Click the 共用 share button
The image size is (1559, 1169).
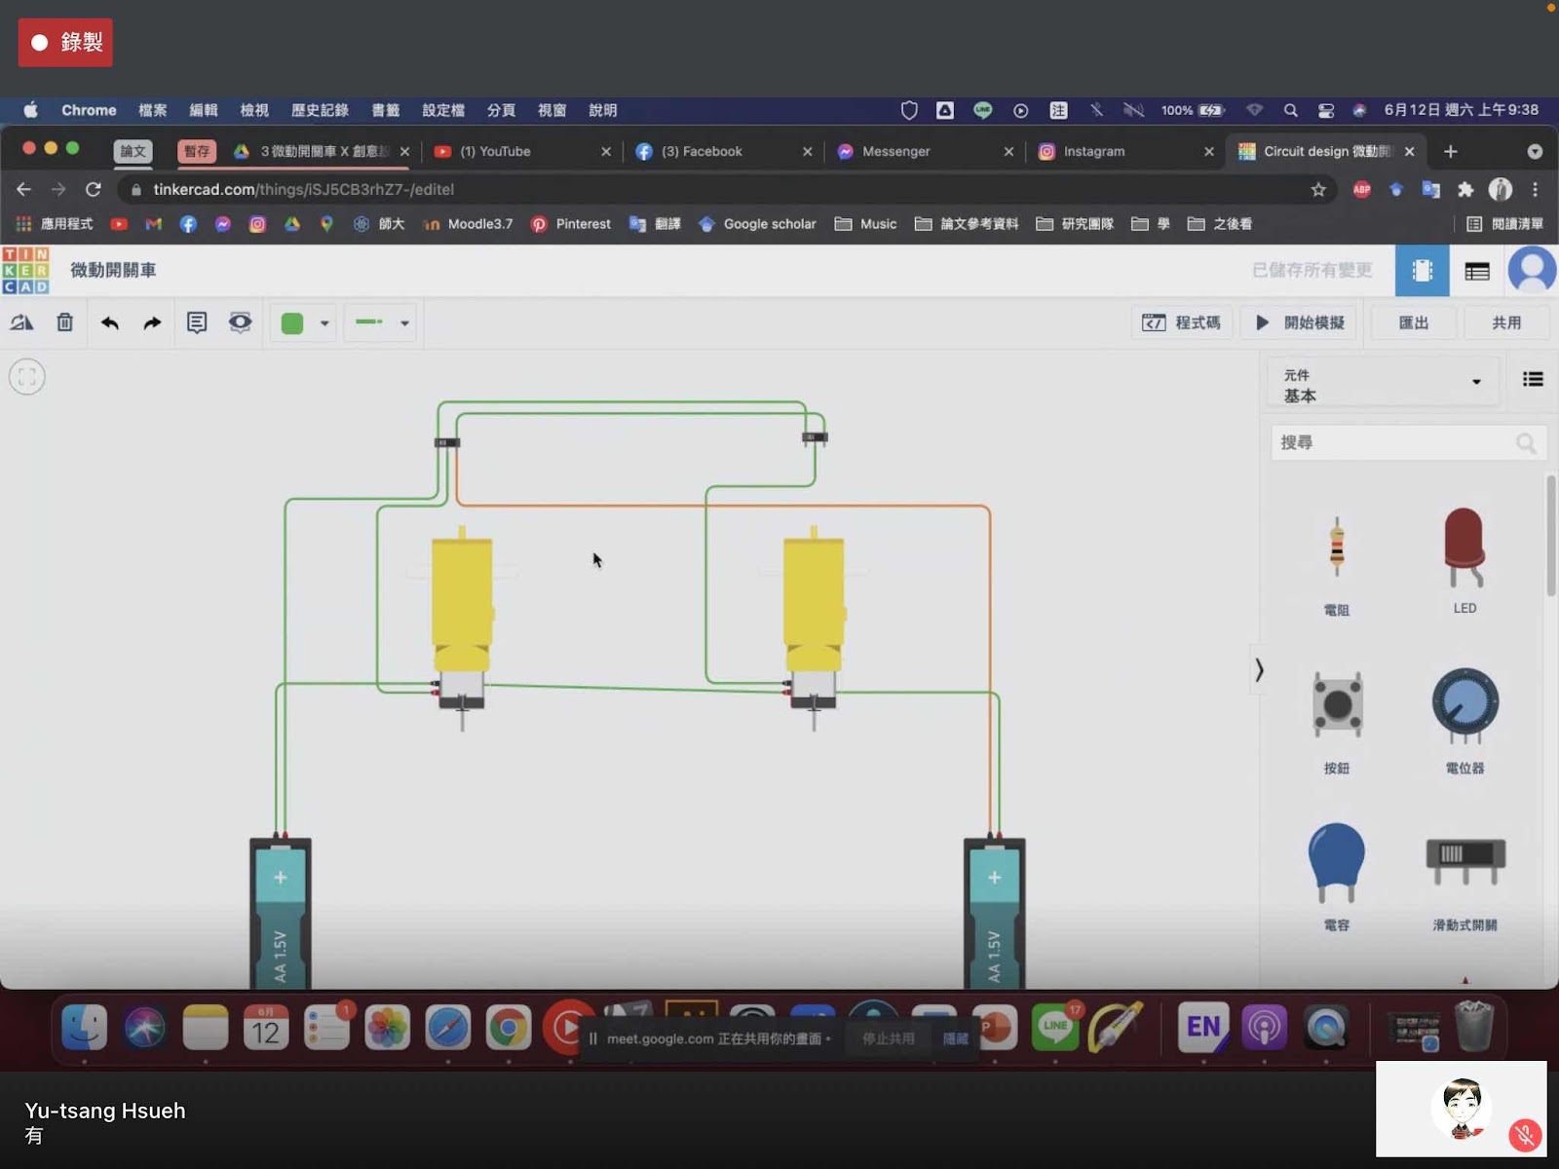tap(1506, 322)
